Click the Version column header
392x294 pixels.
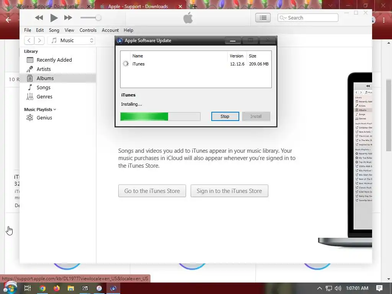[237, 56]
